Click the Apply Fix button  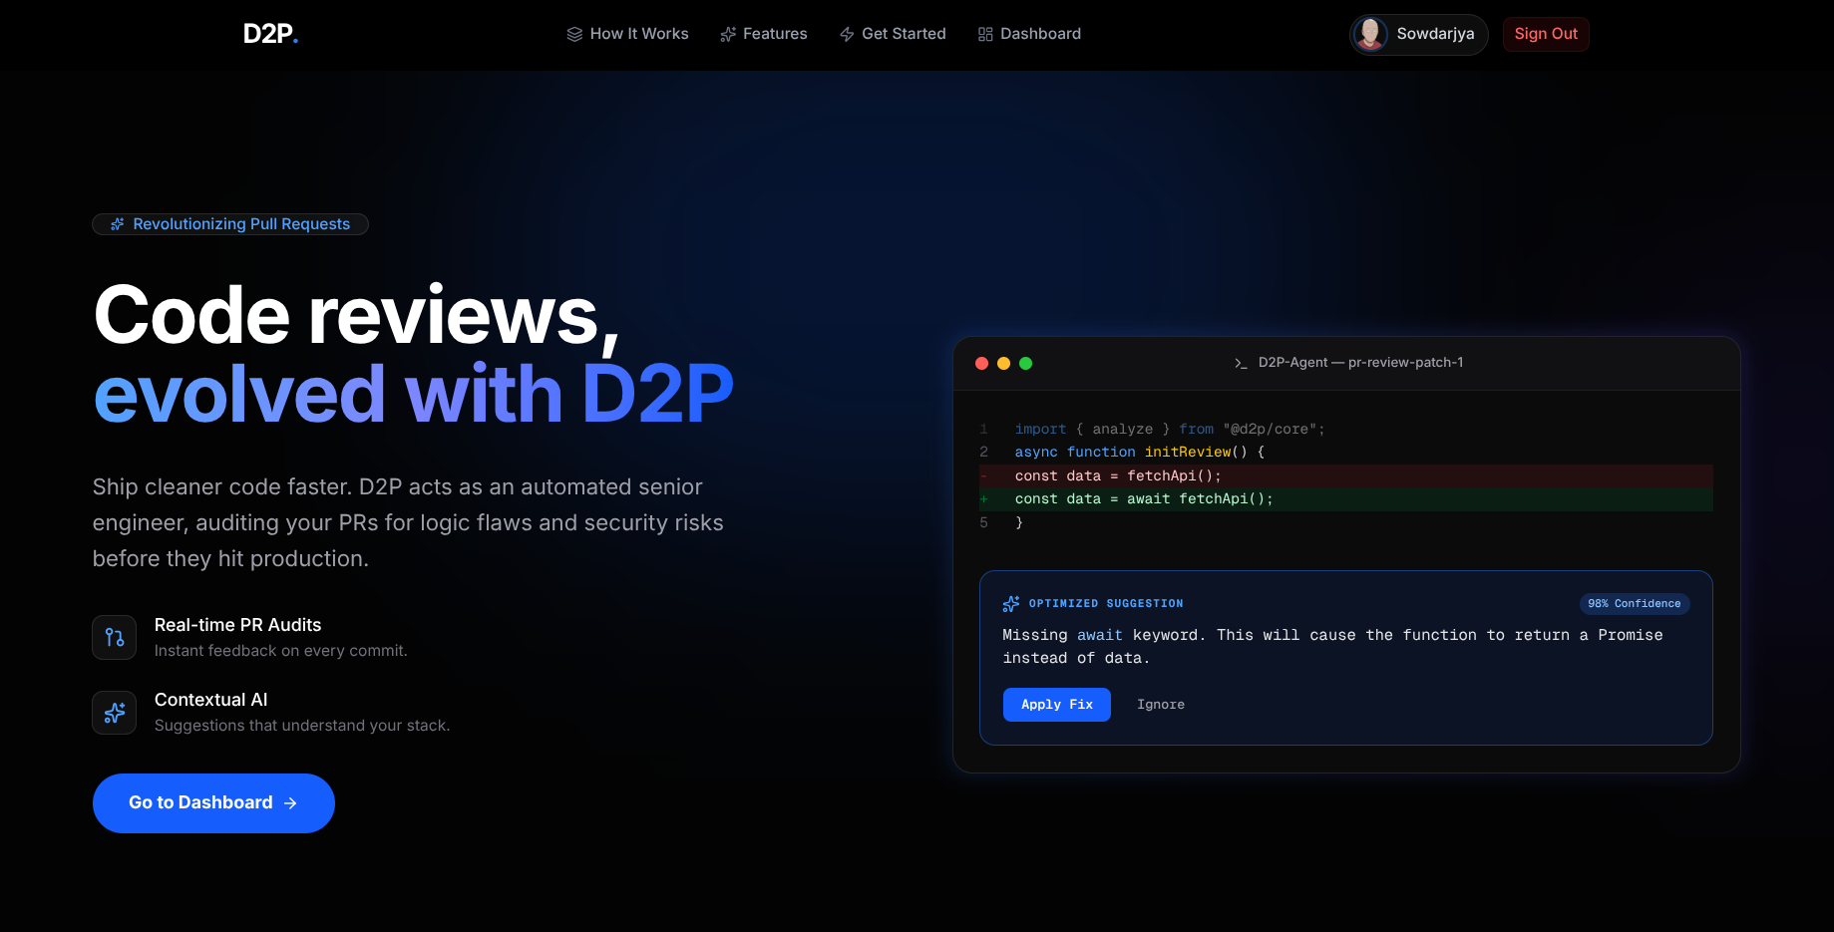pos(1056,704)
